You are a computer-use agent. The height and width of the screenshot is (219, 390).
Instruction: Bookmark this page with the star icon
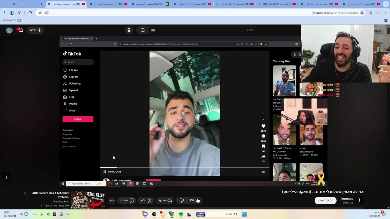tap(40, 13)
